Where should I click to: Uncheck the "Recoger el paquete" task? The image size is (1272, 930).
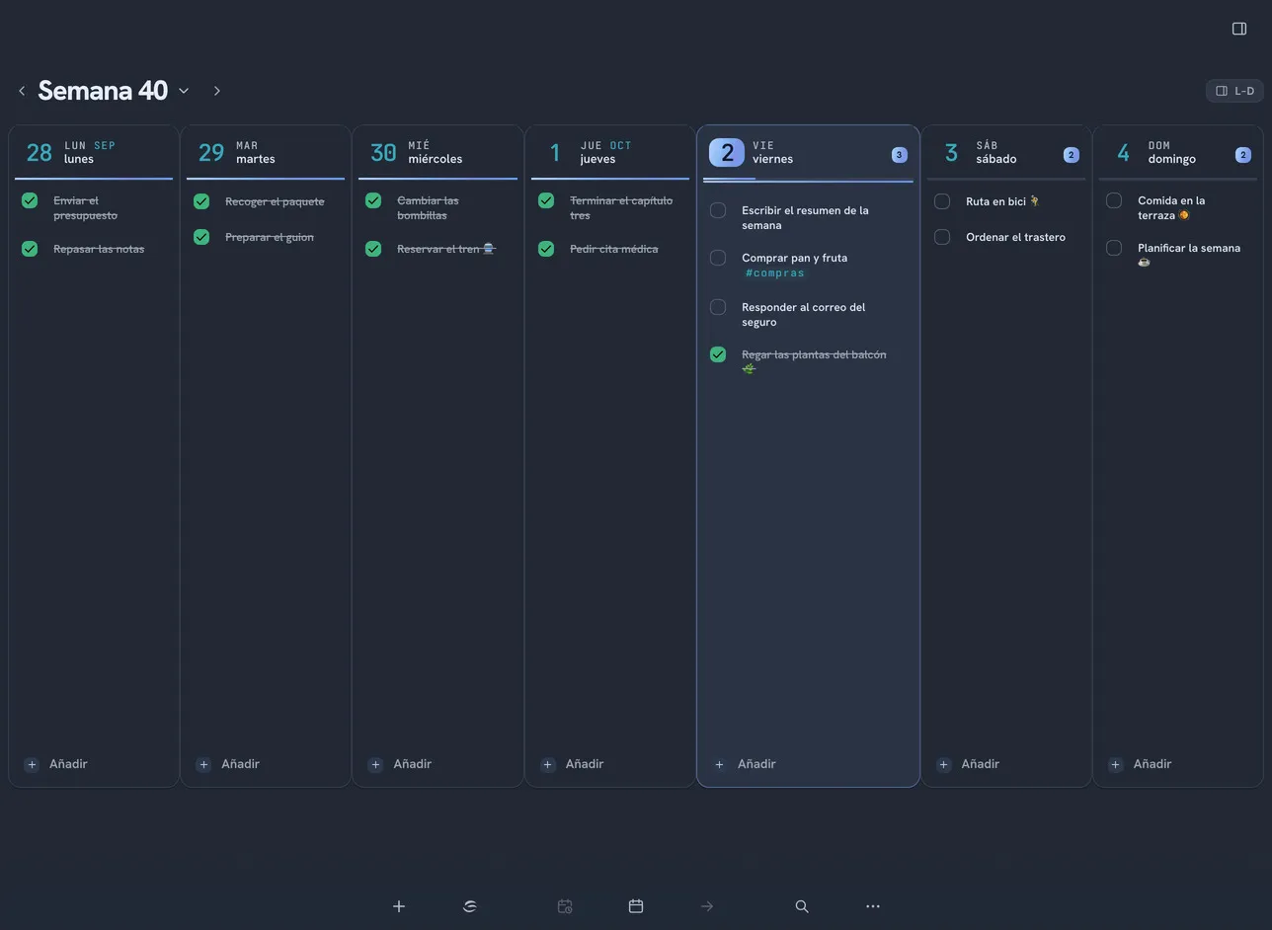[x=201, y=201]
